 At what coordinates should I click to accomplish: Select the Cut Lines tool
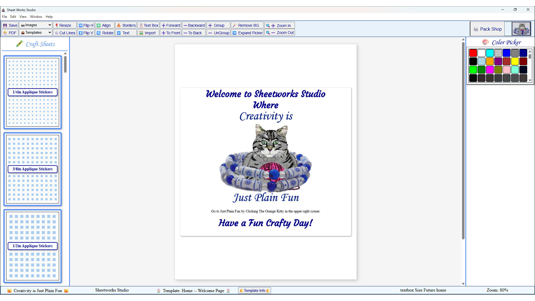click(x=65, y=33)
